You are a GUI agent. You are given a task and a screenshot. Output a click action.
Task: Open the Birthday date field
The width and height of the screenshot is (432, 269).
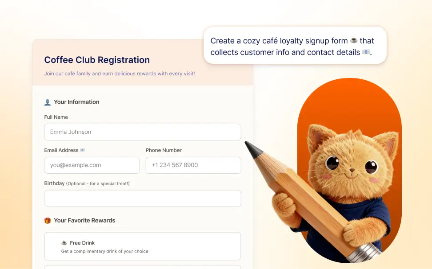[143, 199]
